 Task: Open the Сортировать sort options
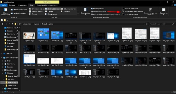[x=85, y=11]
